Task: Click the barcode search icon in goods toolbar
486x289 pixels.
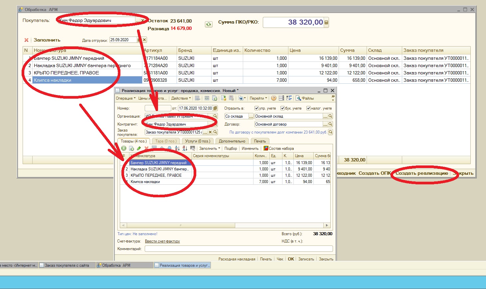Action: click(x=192, y=148)
